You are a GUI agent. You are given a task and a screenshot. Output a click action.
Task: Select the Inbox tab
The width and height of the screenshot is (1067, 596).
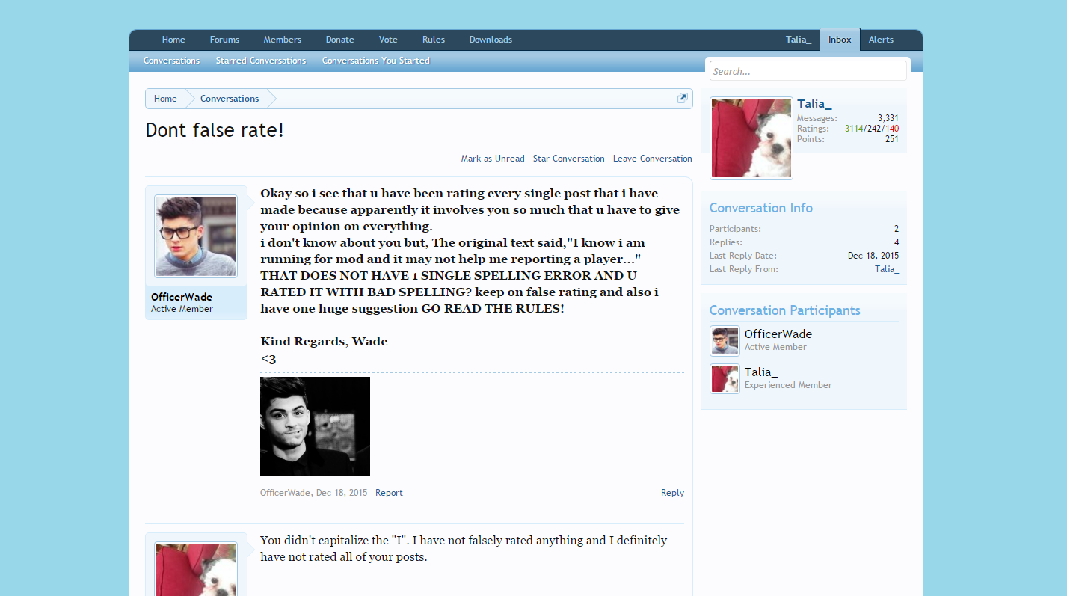pyautogui.click(x=840, y=40)
